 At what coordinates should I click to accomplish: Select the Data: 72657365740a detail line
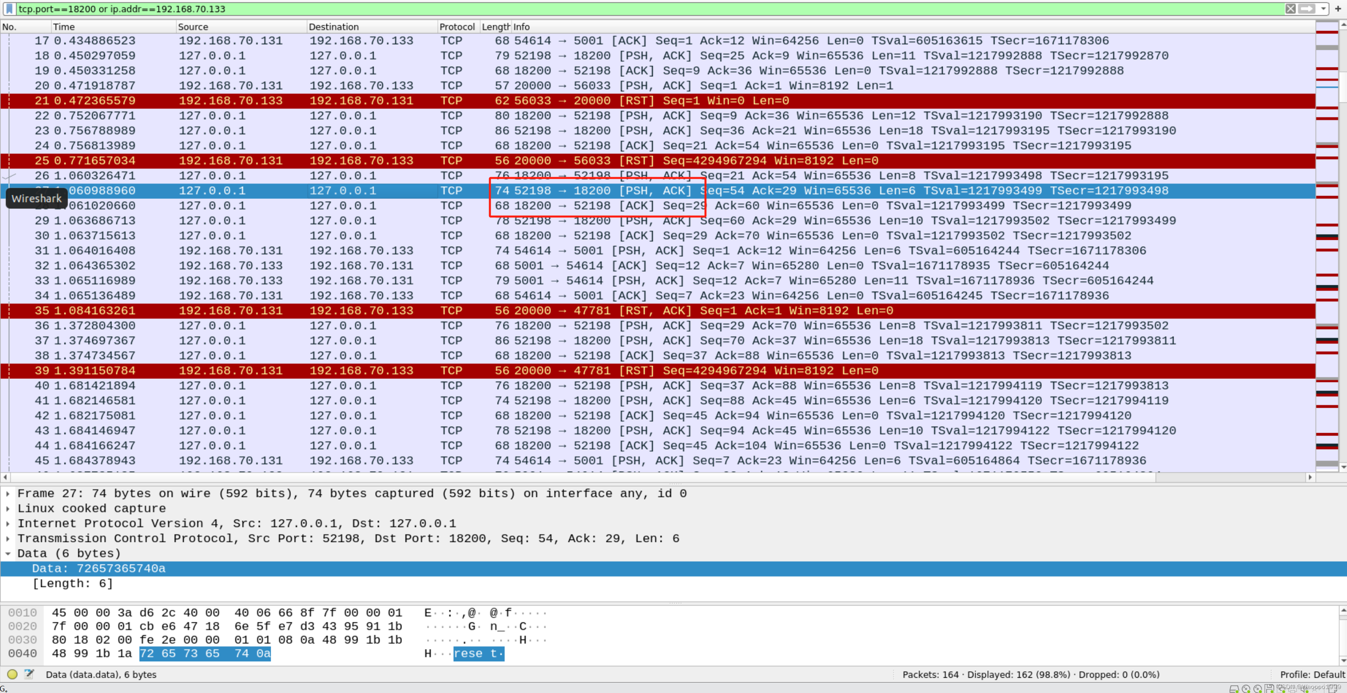[673, 569]
